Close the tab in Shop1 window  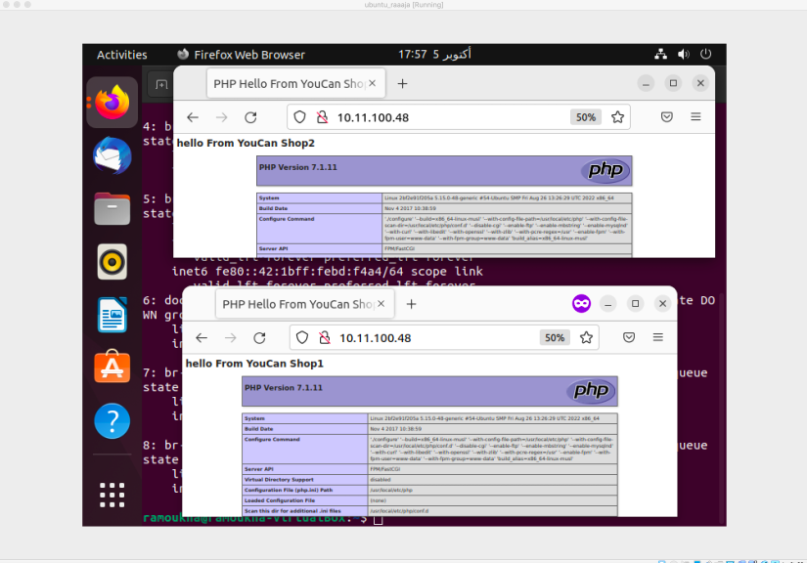click(x=381, y=304)
